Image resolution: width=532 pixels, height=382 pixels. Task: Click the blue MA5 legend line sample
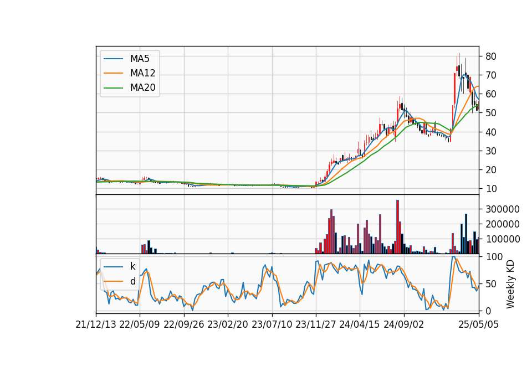113,59
